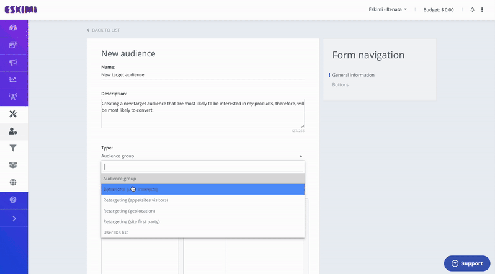Viewport: 495px width, 274px height.
Task: Click the notifications bell icon
Action: pos(472,10)
